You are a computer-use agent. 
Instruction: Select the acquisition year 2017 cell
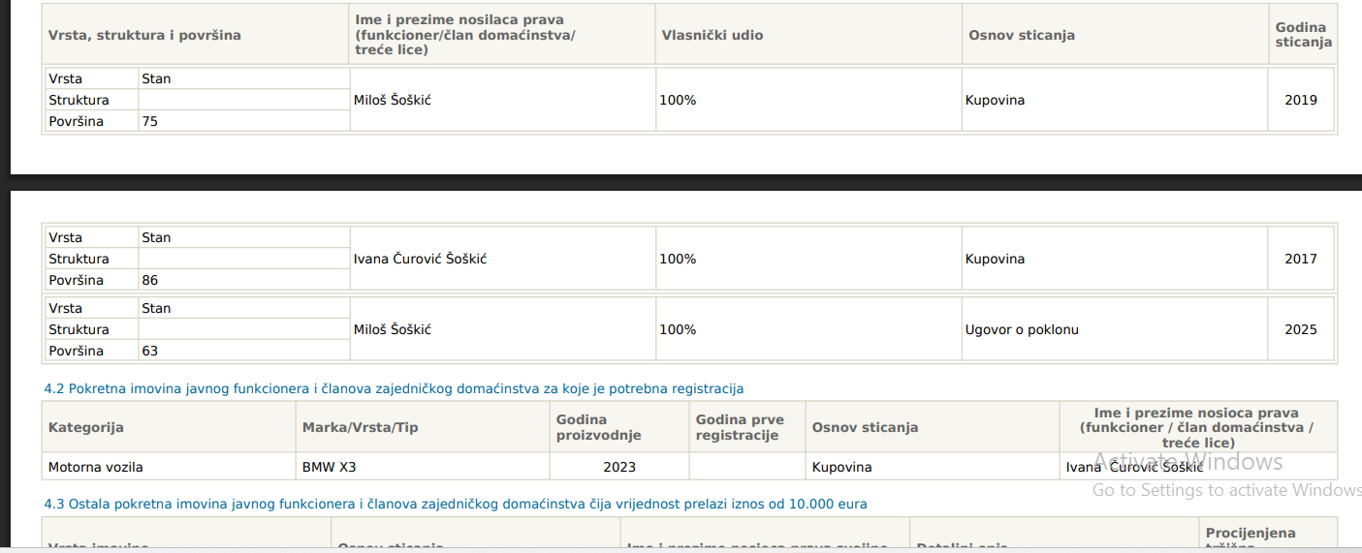point(1301,259)
